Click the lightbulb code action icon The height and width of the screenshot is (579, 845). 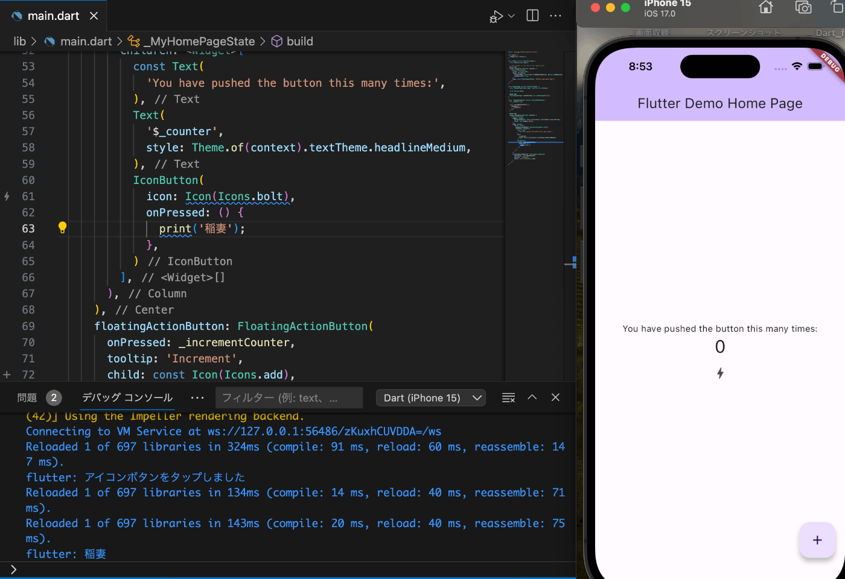(x=62, y=227)
